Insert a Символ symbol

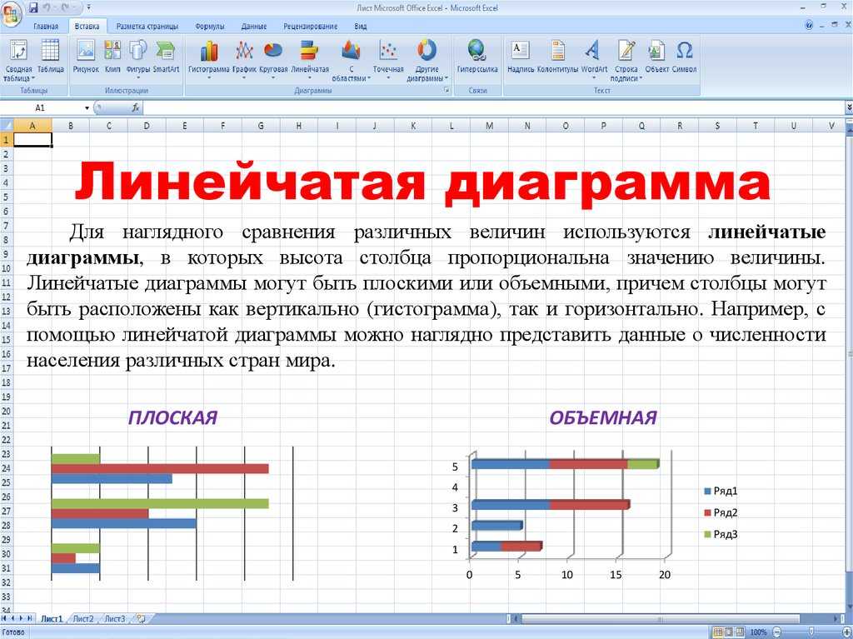685,56
